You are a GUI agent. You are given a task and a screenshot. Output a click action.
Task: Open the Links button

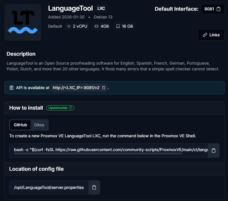211,35
